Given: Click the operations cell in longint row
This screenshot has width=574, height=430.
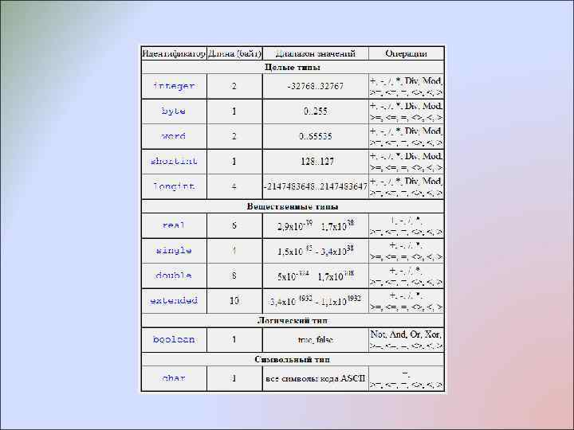Looking at the screenshot, I should tap(406, 186).
